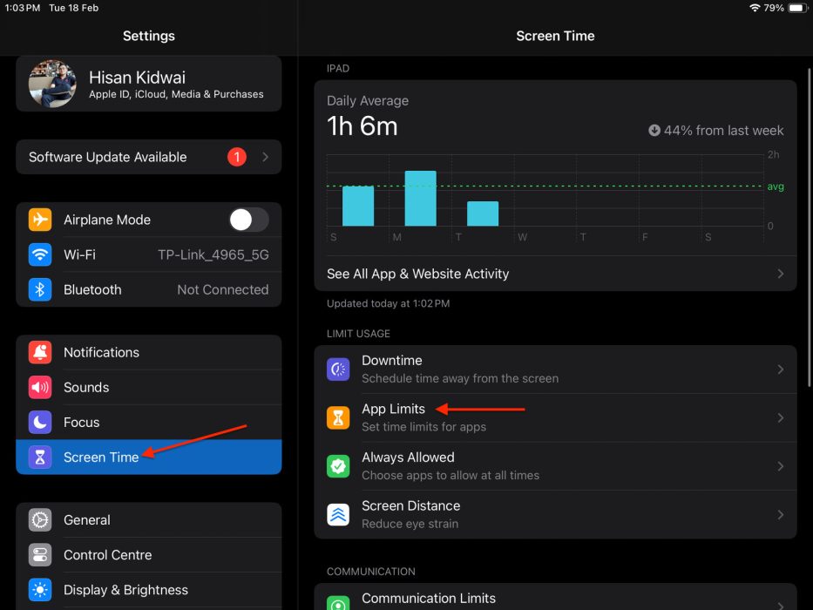813x610 pixels.
Task: Tap the right panel scrollbar
Action: pos(810,228)
